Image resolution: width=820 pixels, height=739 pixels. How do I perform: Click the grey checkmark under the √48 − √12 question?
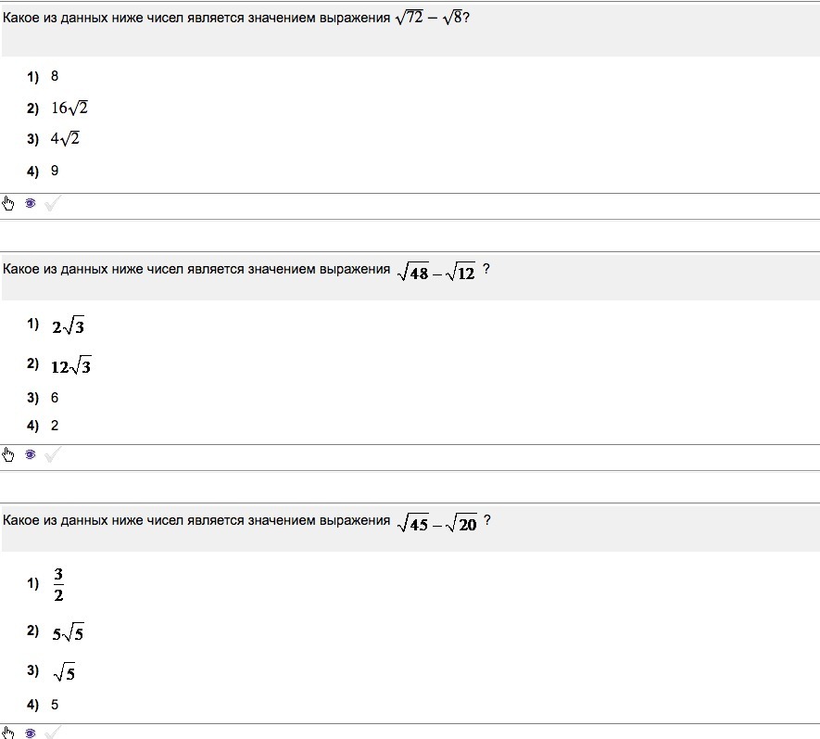(x=52, y=455)
